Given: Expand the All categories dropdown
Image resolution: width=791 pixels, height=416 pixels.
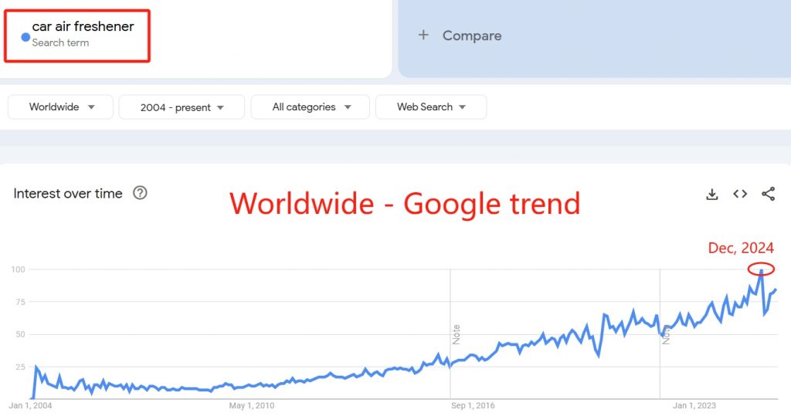Looking at the screenshot, I should click(x=311, y=107).
